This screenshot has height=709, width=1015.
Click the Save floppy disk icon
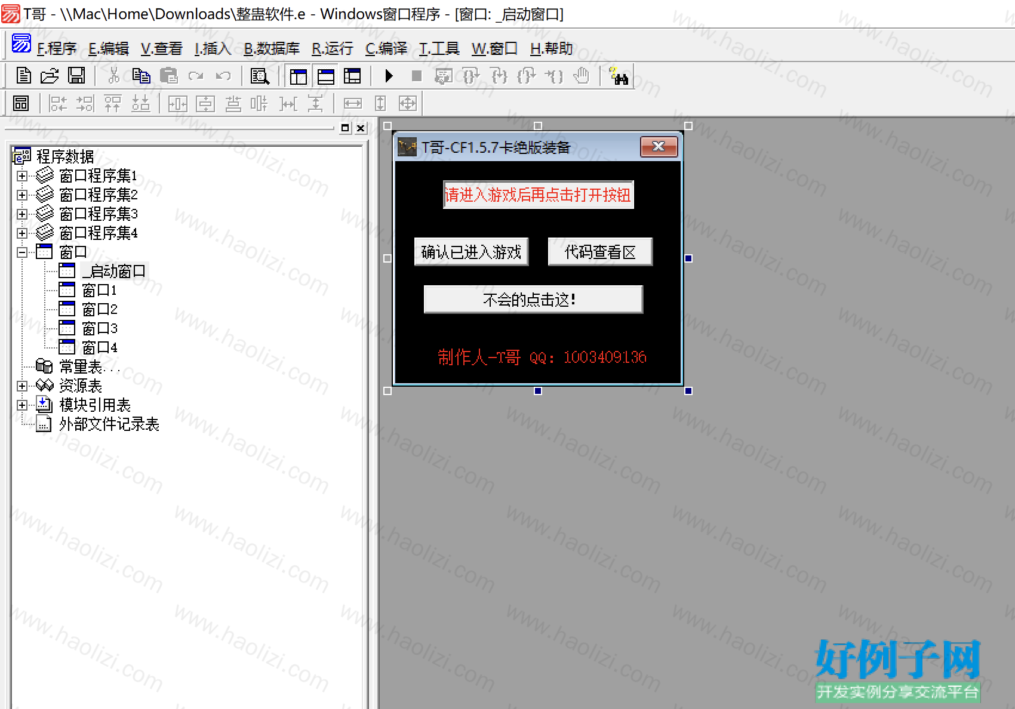(76, 76)
